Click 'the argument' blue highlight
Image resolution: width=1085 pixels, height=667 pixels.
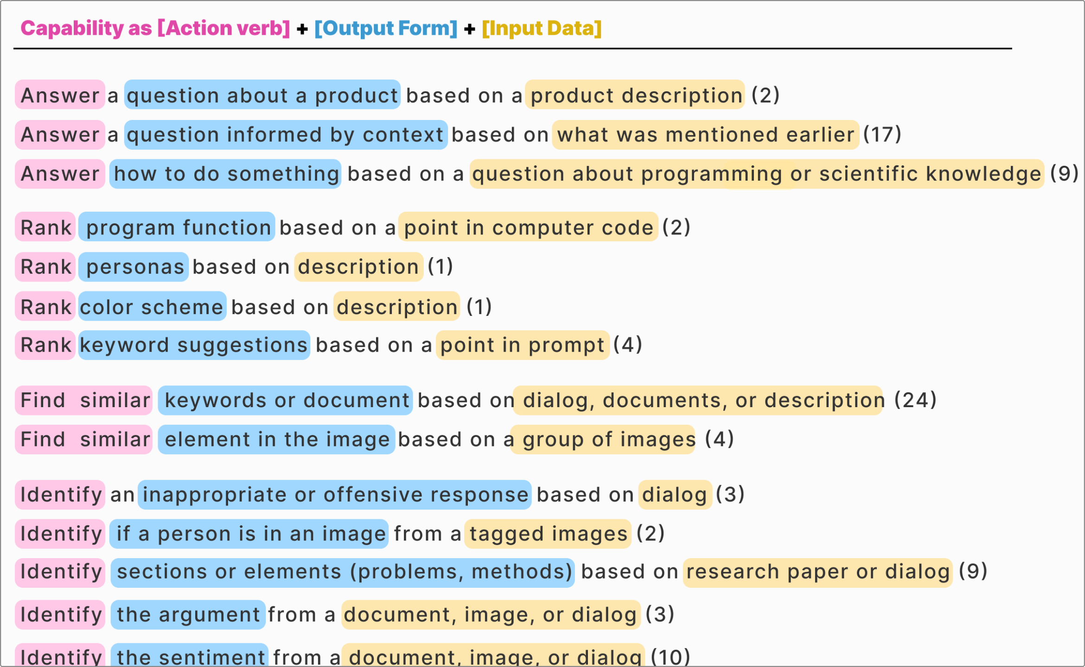click(188, 614)
